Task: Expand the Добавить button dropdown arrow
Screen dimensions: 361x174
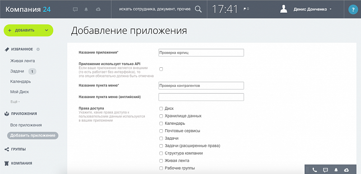Action: tap(46, 30)
